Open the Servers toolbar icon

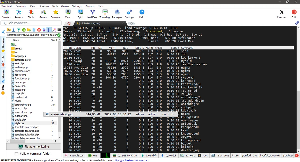tap(18, 14)
